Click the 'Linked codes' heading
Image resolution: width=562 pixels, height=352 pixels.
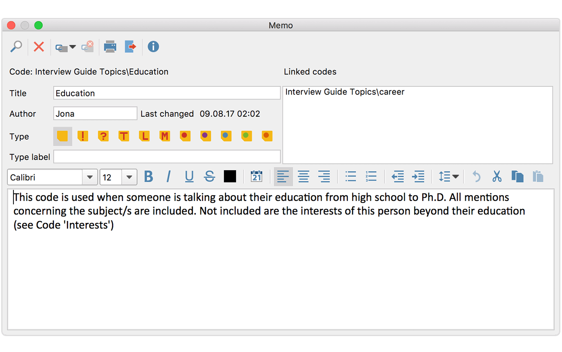(x=310, y=72)
